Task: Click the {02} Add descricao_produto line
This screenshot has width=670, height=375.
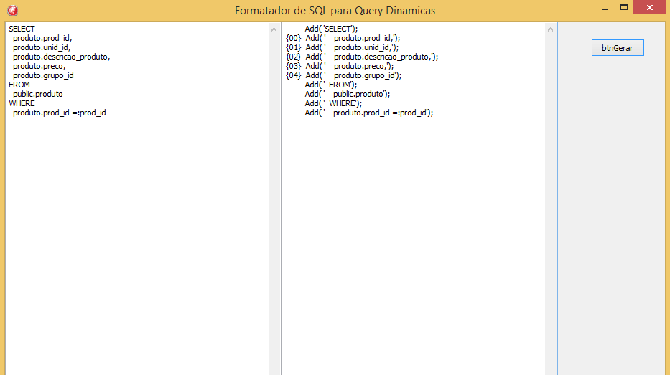Action: [362, 57]
